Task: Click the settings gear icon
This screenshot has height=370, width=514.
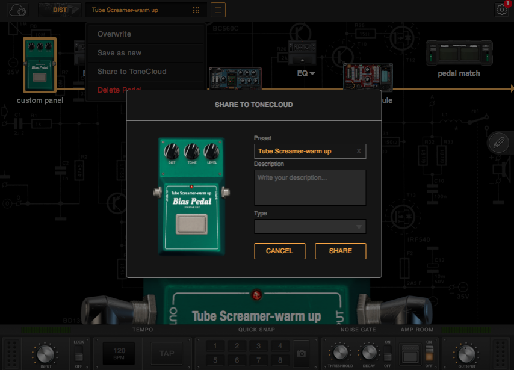Action: point(501,10)
